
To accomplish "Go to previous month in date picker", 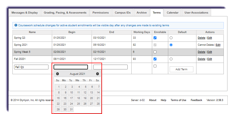I will [x=57, y=74].
